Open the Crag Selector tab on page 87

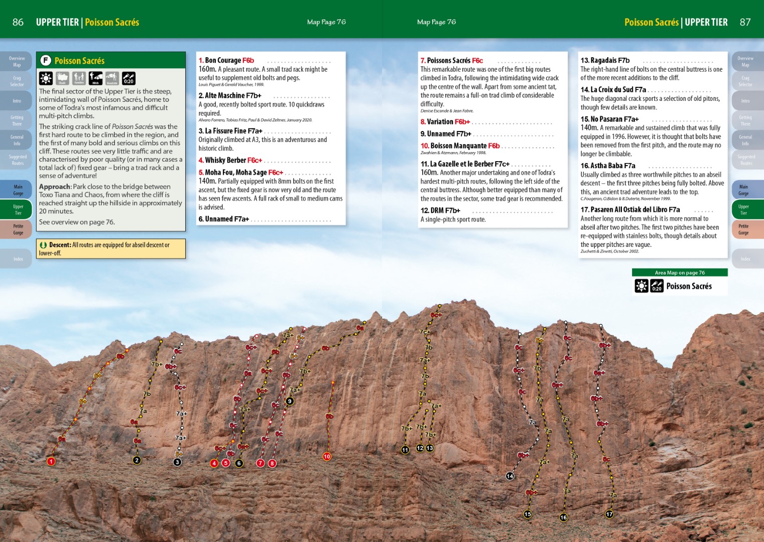click(x=747, y=81)
